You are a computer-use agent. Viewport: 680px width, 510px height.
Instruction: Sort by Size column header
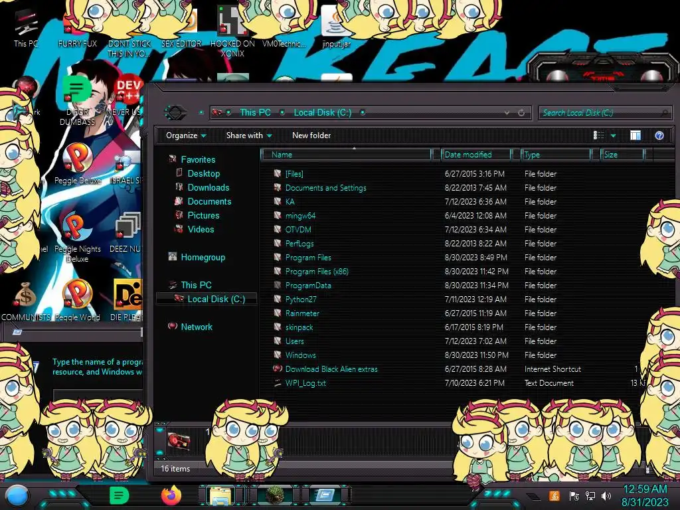point(622,154)
